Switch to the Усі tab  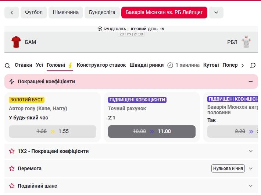[39, 65]
